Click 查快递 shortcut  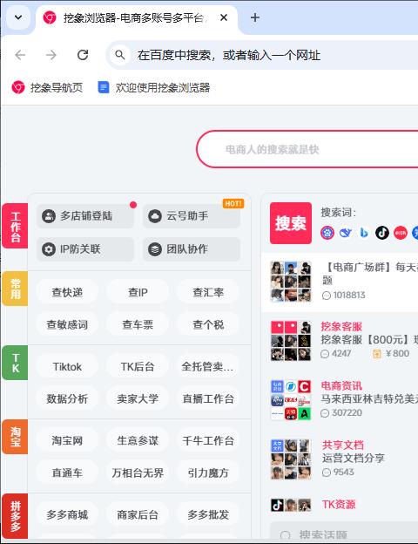67,292
